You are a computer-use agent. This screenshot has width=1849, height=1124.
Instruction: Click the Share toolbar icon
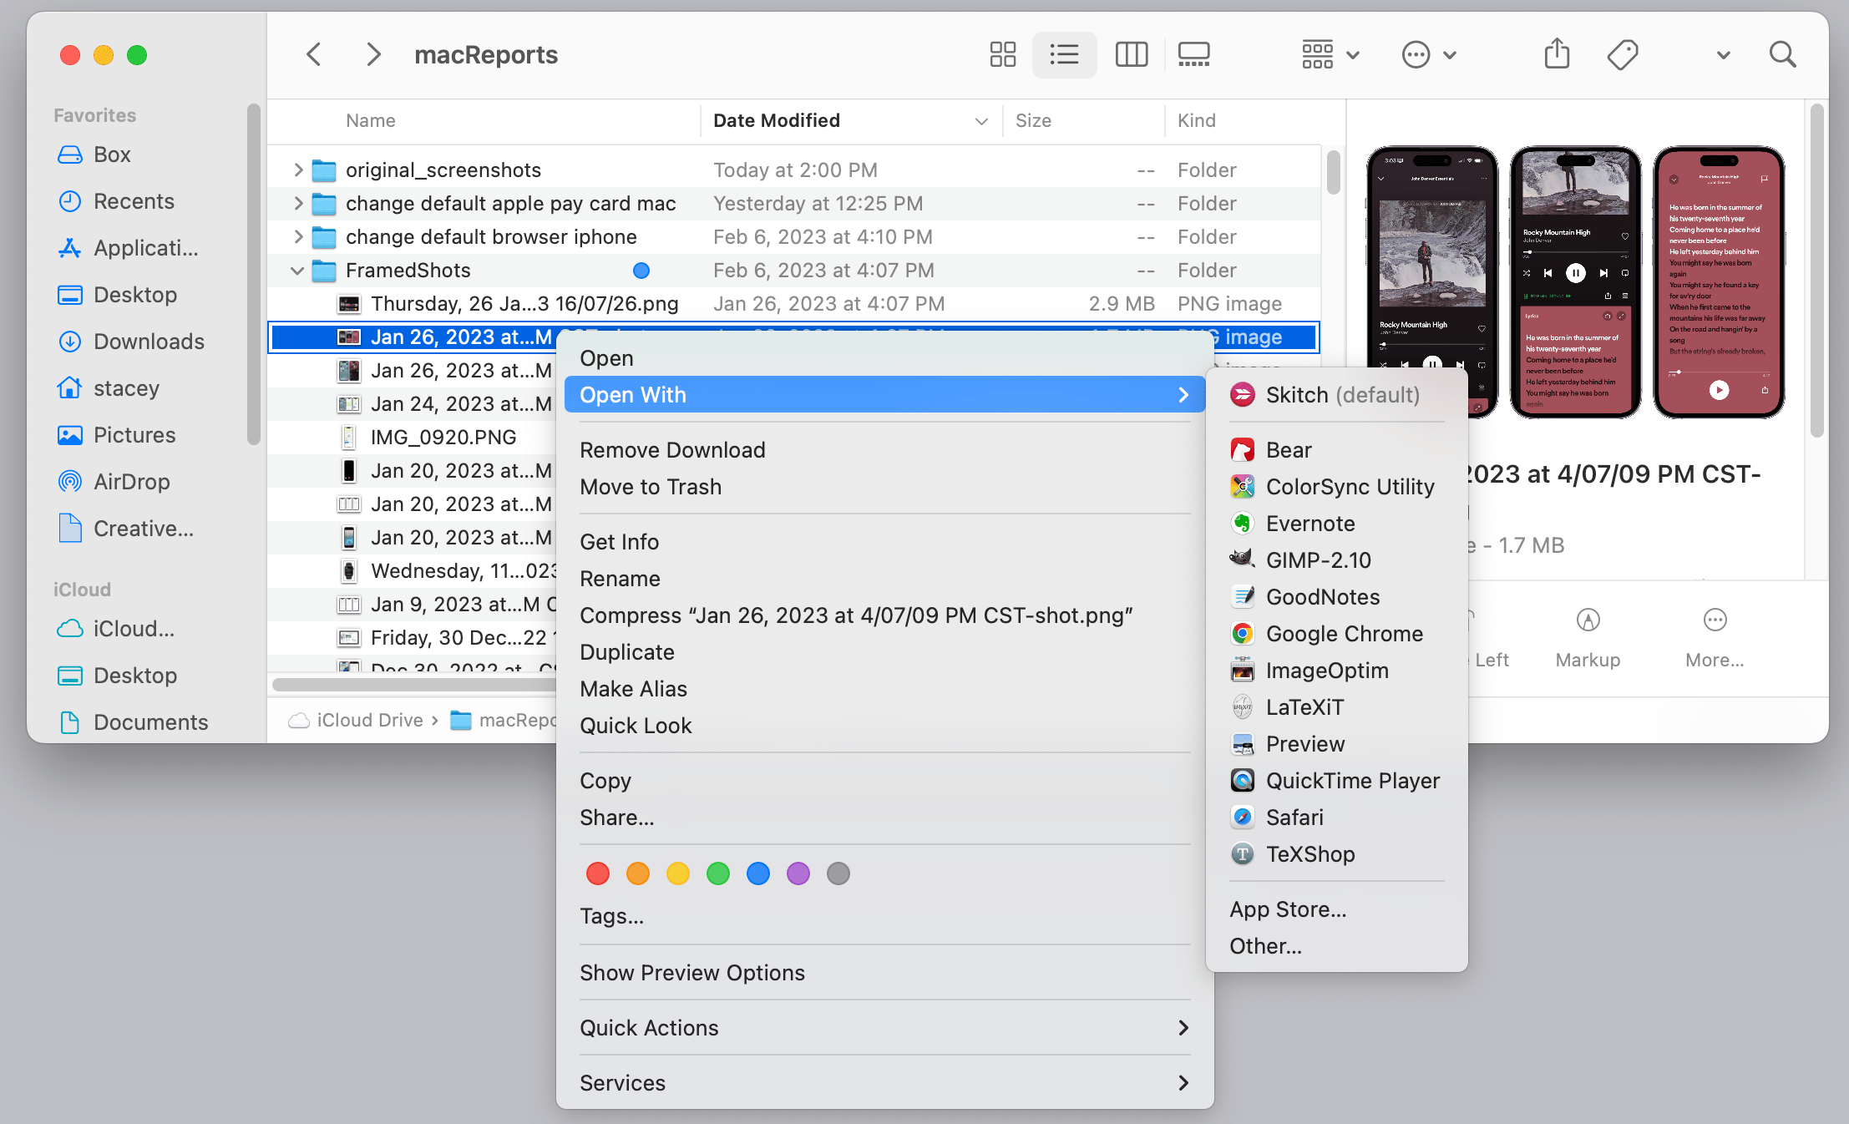[1557, 55]
